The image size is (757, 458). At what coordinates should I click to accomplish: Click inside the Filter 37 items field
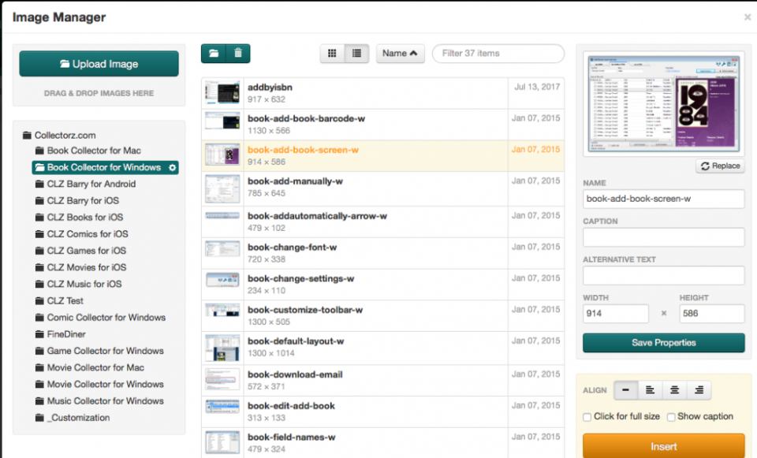[498, 53]
